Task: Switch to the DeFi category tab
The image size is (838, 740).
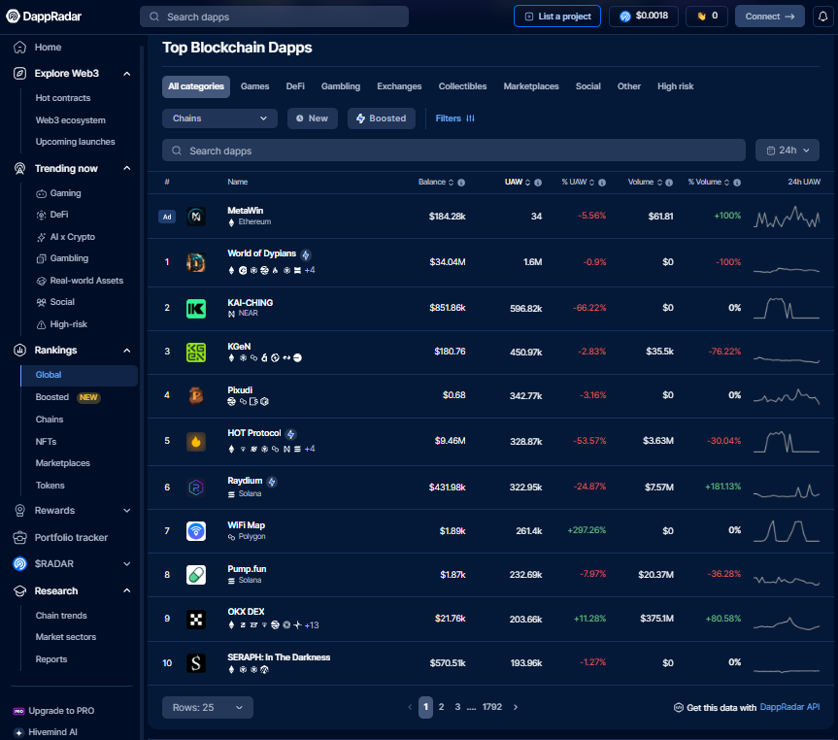Action: click(x=295, y=86)
